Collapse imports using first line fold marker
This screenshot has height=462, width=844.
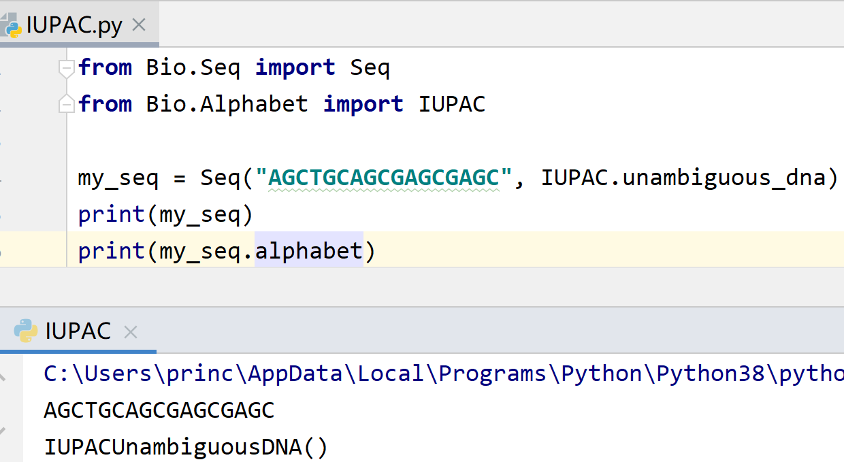tap(66, 68)
